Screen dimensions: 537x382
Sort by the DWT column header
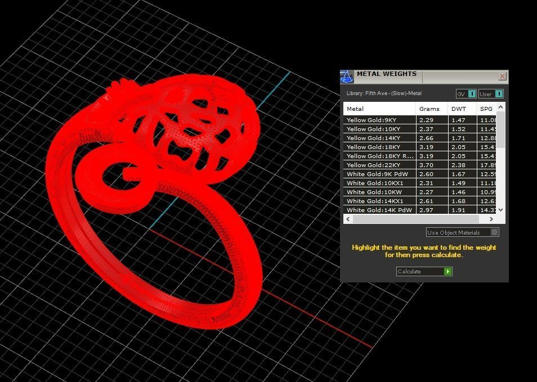(x=462, y=109)
